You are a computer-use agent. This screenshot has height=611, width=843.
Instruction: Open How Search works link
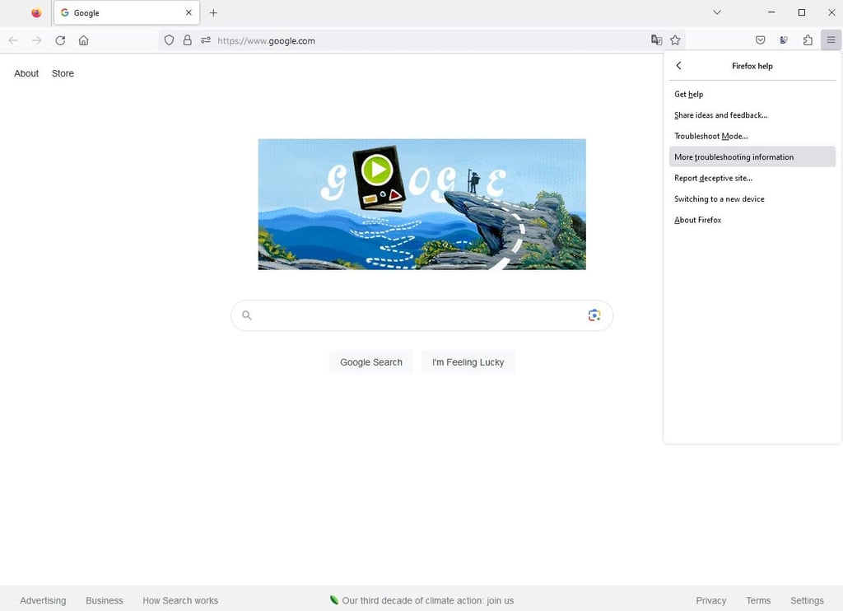coord(180,601)
